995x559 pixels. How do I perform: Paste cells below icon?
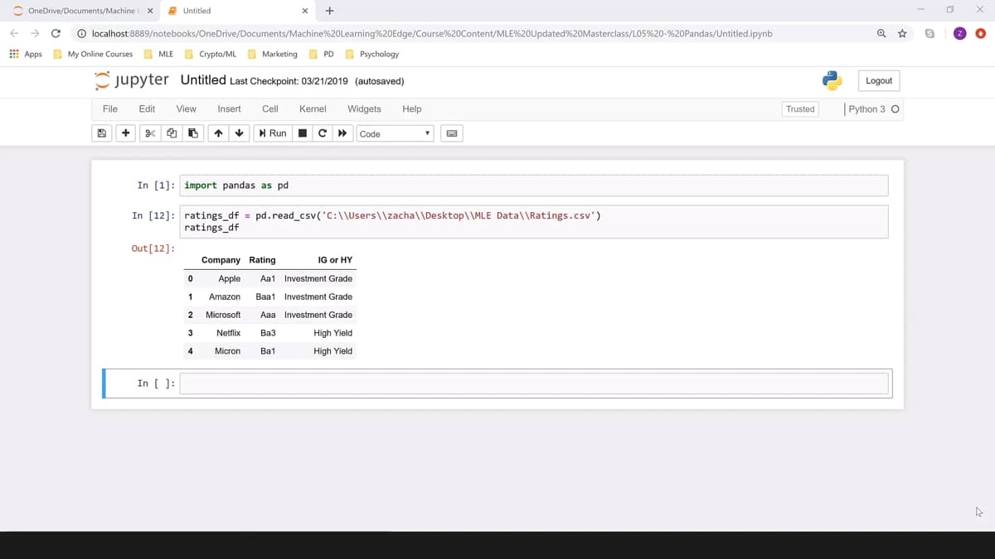click(193, 133)
